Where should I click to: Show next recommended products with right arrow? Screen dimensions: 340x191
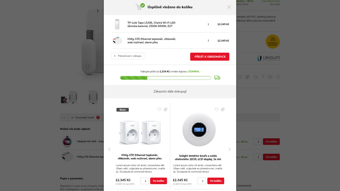(x=230, y=149)
